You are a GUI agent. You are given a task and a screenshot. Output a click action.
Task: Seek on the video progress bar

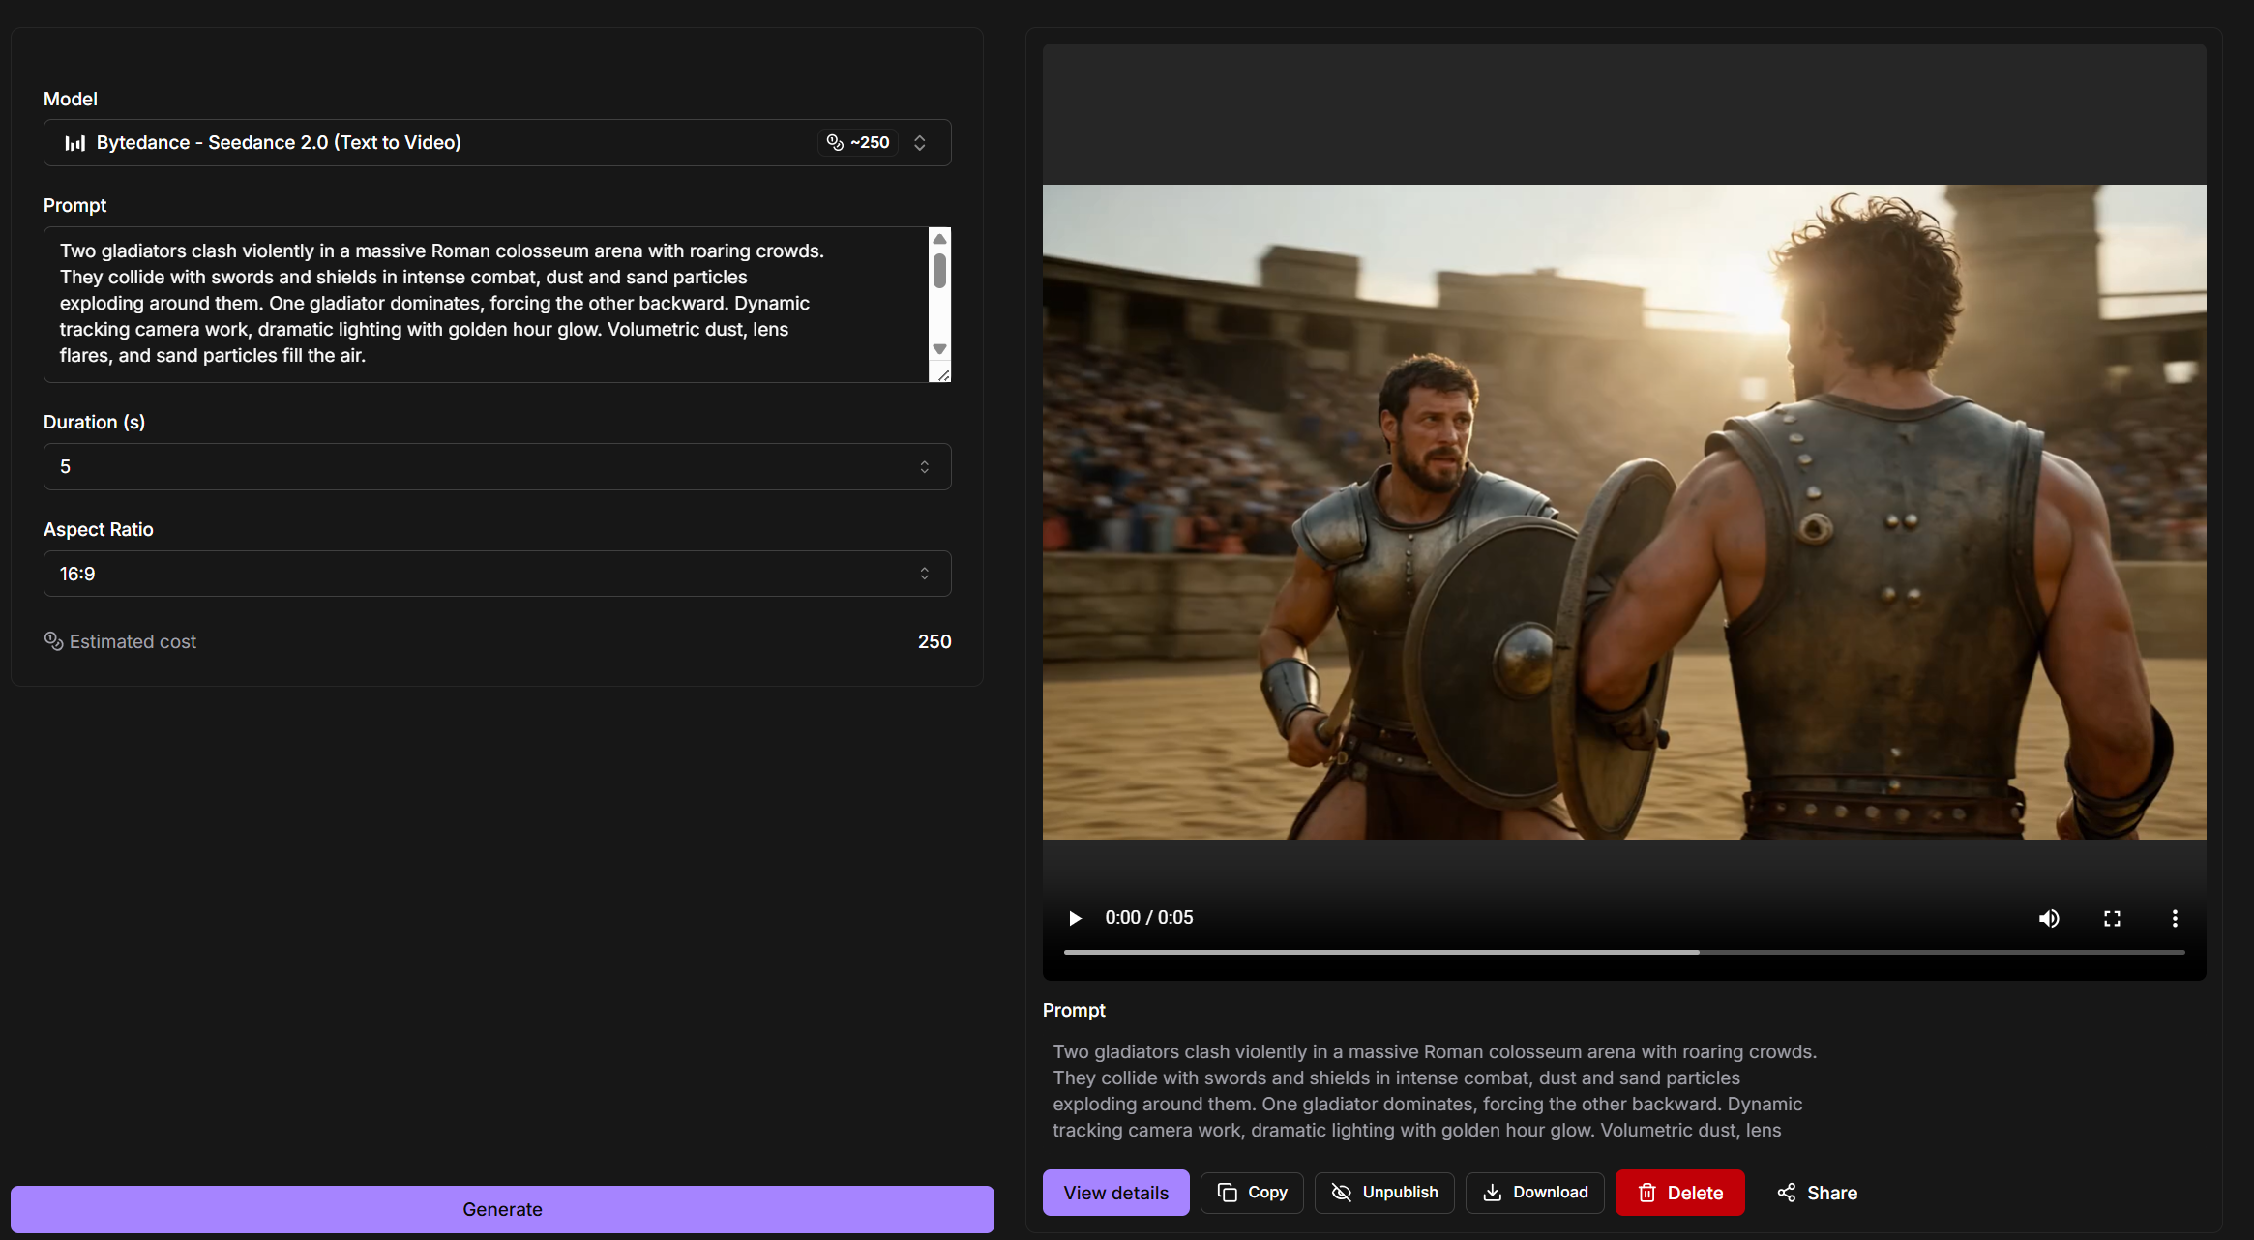click(x=1623, y=953)
